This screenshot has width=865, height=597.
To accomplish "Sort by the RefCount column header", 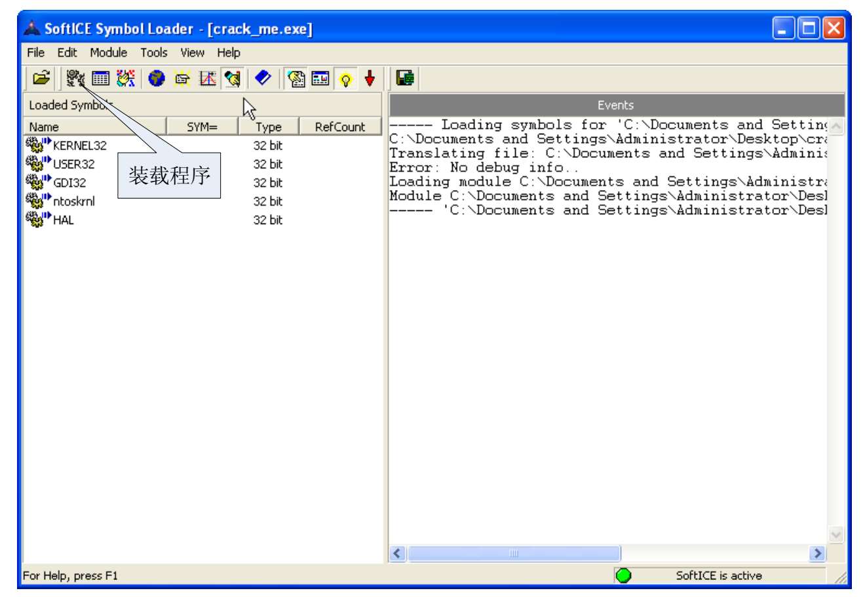I will [340, 126].
